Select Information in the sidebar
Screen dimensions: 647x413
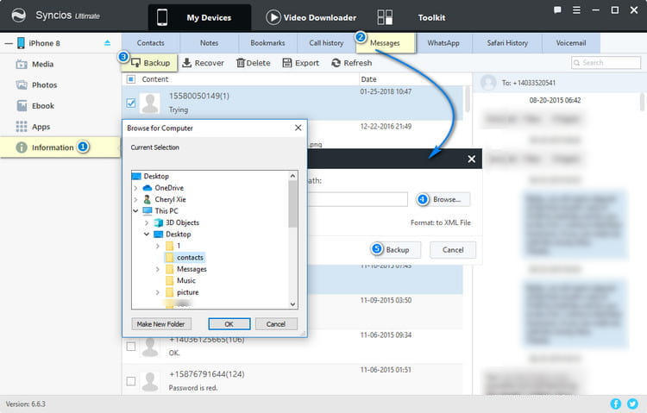coord(60,147)
